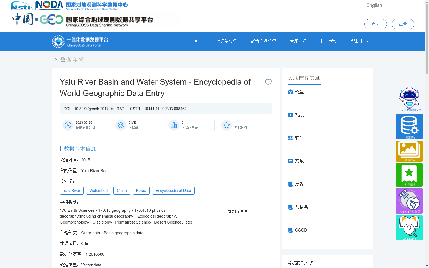Open the 模型 recommendation row
The image size is (429, 268).
point(328,92)
